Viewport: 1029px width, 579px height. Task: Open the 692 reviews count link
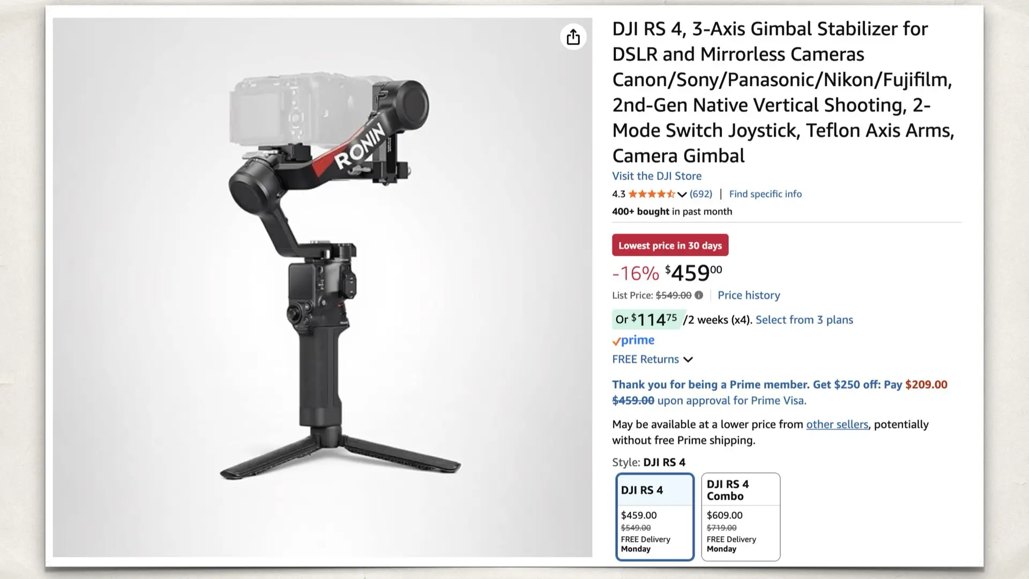(x=701, y=194)
